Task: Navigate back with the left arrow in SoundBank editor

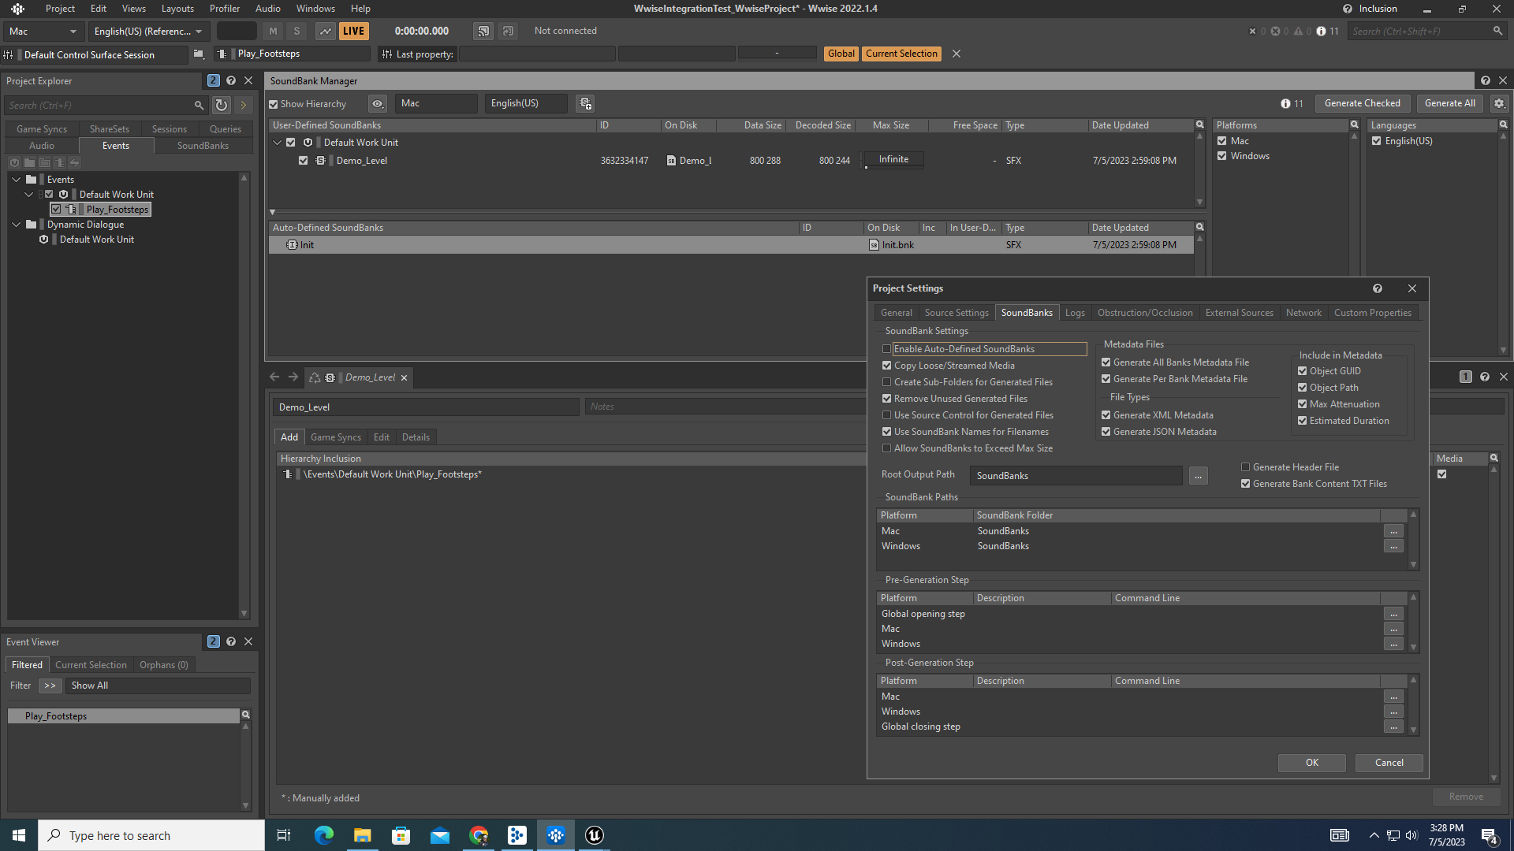Action: pos(274,377)
